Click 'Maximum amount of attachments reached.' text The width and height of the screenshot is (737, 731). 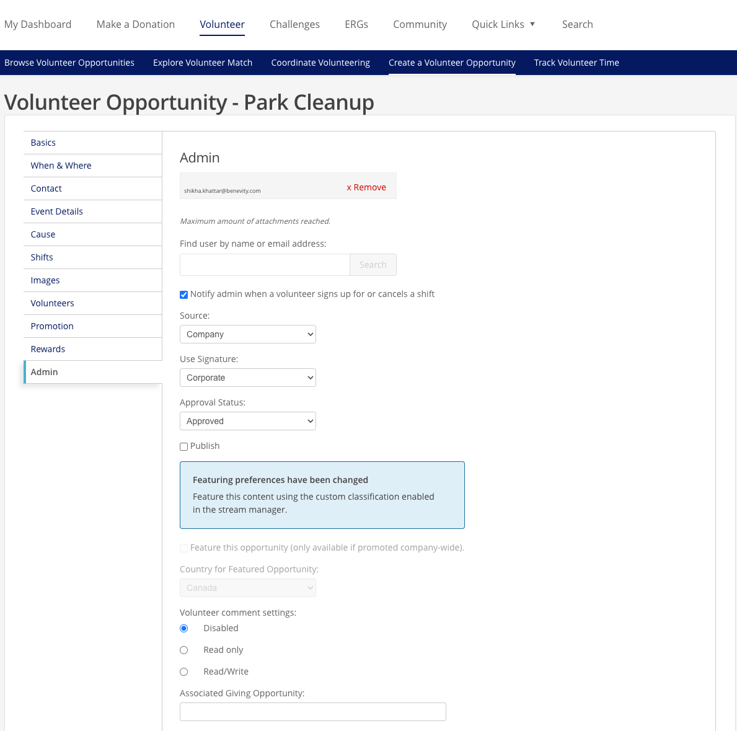(x=255, y=221)
